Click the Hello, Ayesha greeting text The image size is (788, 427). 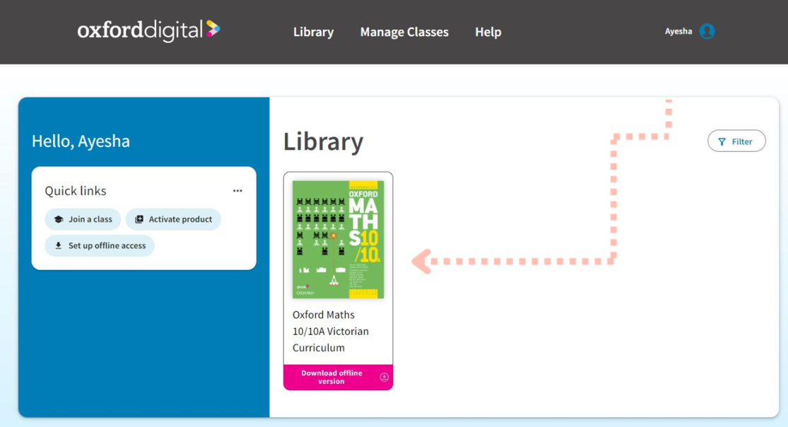81,141
